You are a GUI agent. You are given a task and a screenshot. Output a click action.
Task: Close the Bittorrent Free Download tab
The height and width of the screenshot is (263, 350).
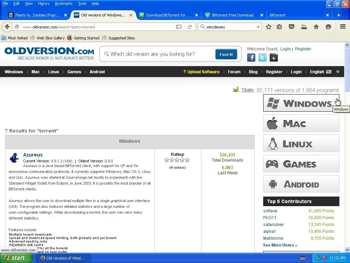click(262, 15)
